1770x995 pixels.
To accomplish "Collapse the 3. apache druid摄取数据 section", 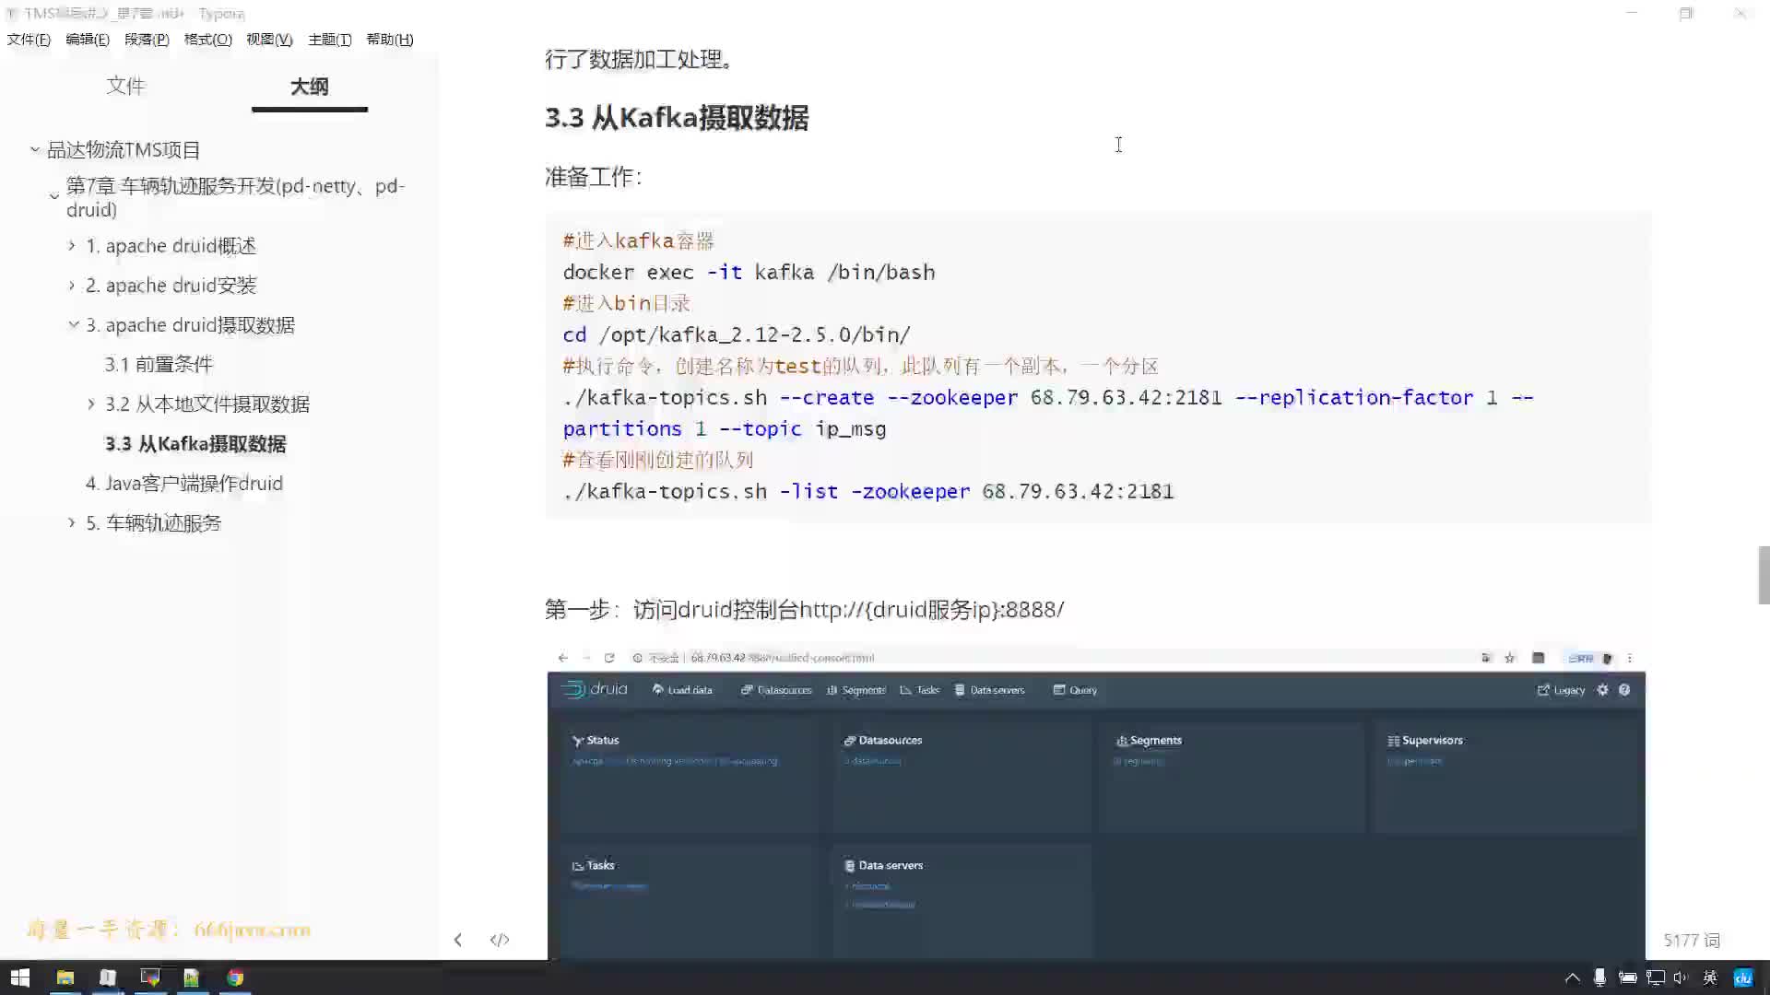I will 73,324.
